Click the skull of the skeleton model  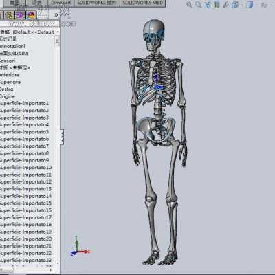tap(154, 34)
